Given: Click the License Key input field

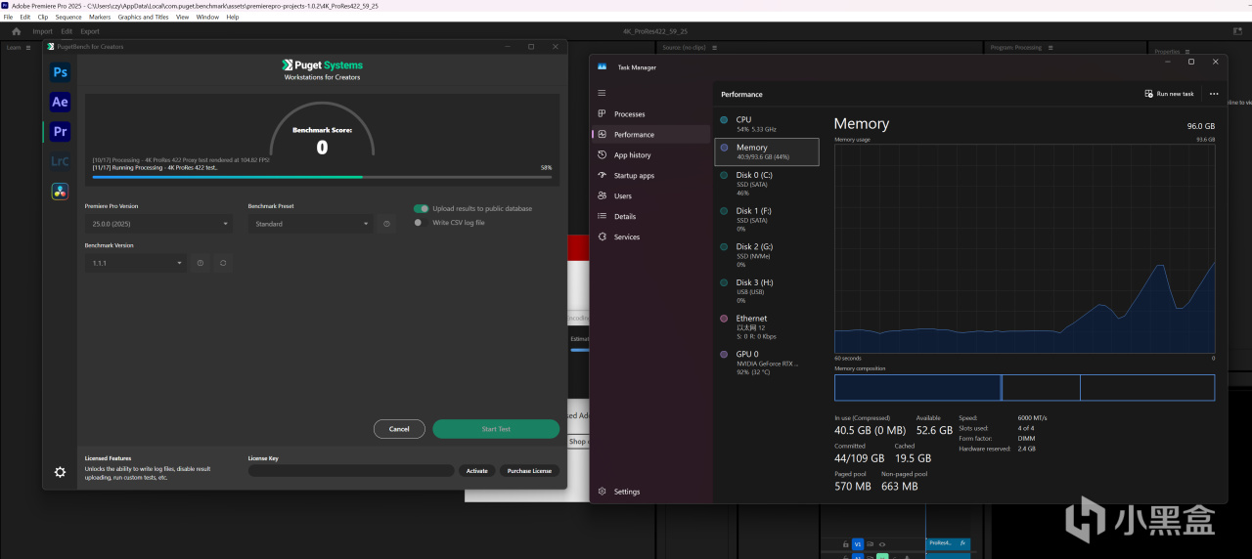Looking at the screenshot, I should point(351,471).
